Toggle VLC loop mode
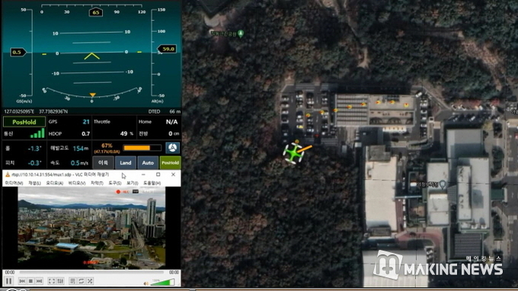 82,281
